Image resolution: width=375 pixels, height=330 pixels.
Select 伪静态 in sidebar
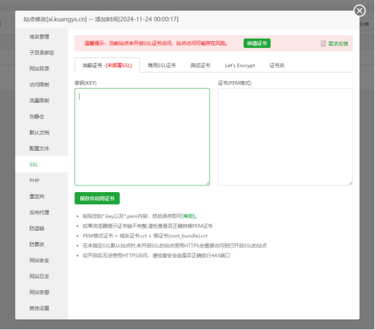(41, 116)
